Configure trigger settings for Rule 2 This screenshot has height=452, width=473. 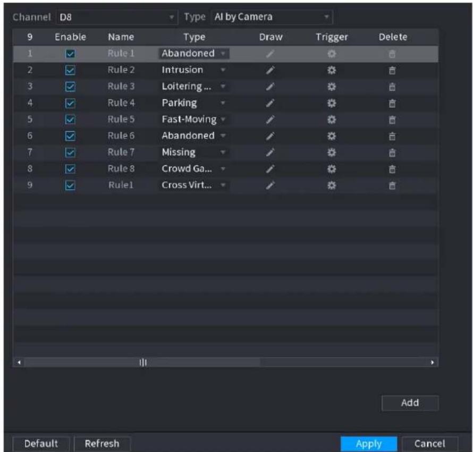click(332, 71)
